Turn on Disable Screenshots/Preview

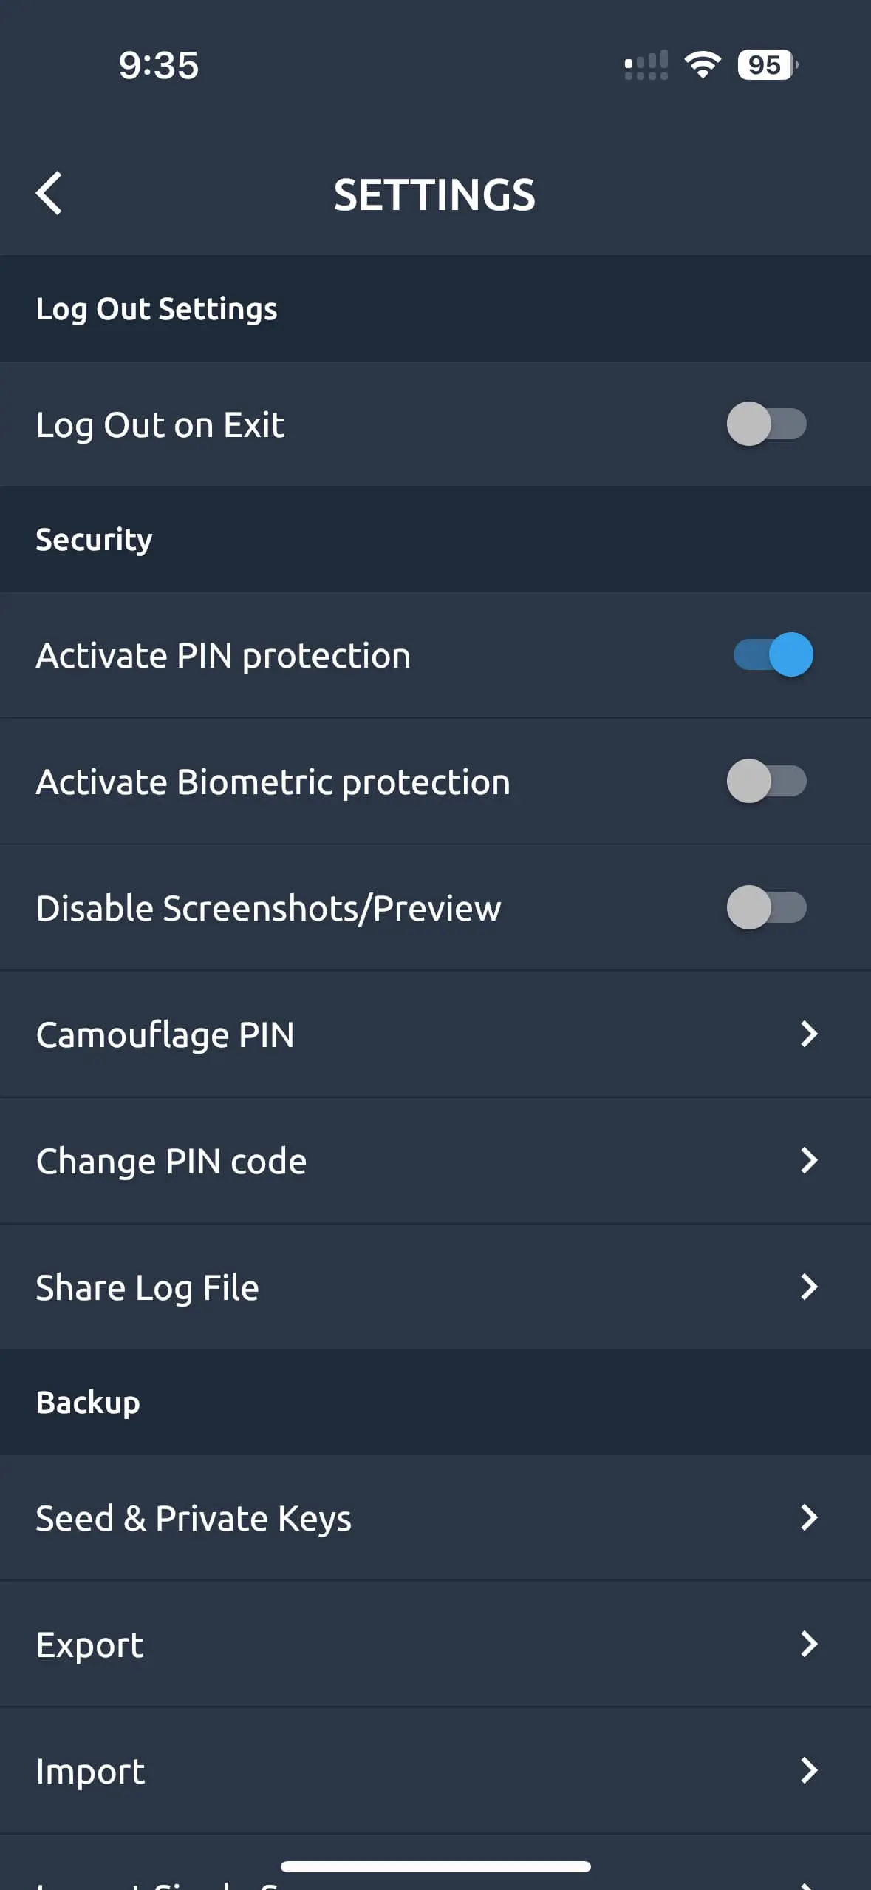pyautogui.click(x=765, y=908)
